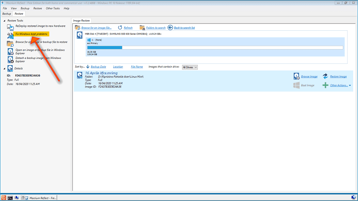Select Detach a backup image task
This screenshot has width=358, height=201.
38,59
